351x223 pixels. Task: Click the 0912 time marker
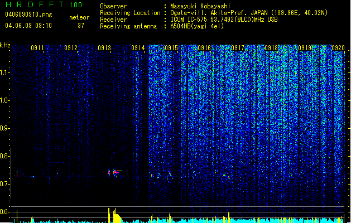[71, 48]
